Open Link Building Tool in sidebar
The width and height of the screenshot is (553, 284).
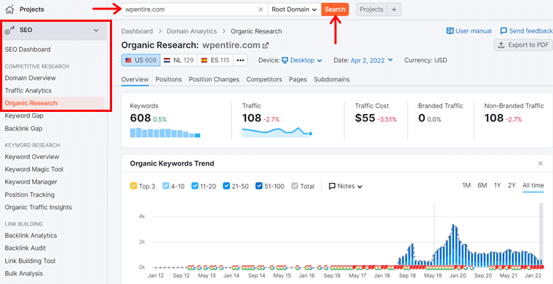(x=30, y=261)
